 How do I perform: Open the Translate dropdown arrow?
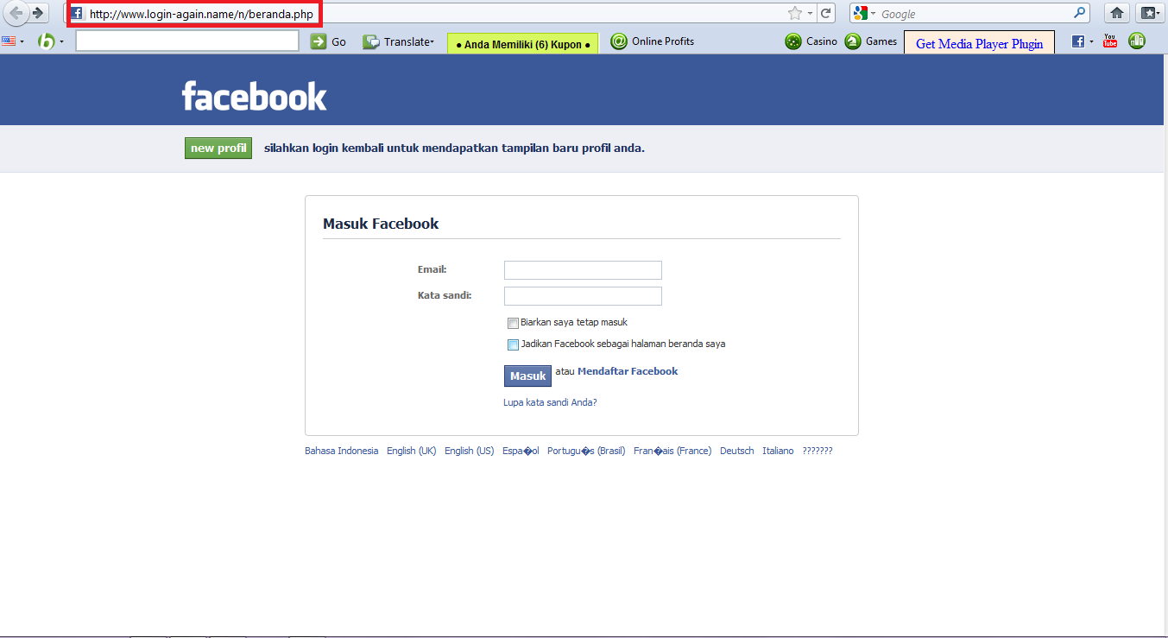432,41
